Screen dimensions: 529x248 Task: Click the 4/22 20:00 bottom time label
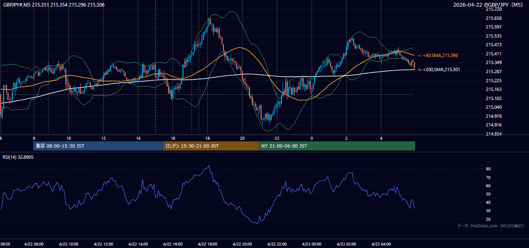[243, 244]
